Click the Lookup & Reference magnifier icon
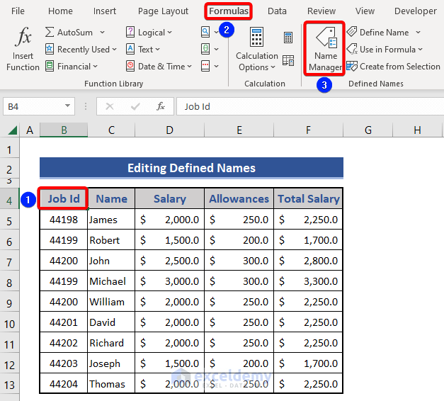Image resolution: width=444 pixels, height=401 pixels. point(205,32)
